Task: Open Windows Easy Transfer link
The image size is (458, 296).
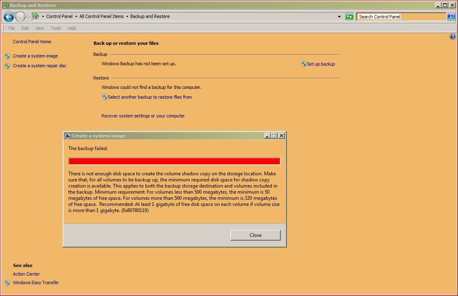Action: pyautogui.click(x=36, y=283)
